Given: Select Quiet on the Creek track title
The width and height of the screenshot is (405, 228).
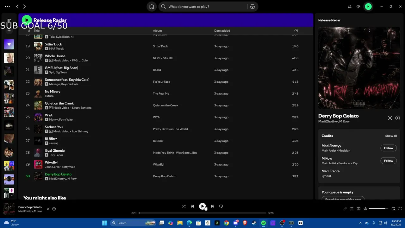Looking at the screenshot, I should 59,103.
